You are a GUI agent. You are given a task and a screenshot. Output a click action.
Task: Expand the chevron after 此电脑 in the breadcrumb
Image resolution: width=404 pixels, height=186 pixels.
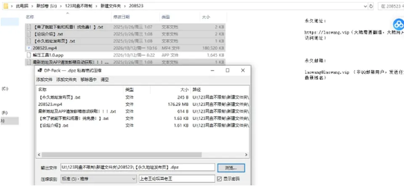point(32,6)
